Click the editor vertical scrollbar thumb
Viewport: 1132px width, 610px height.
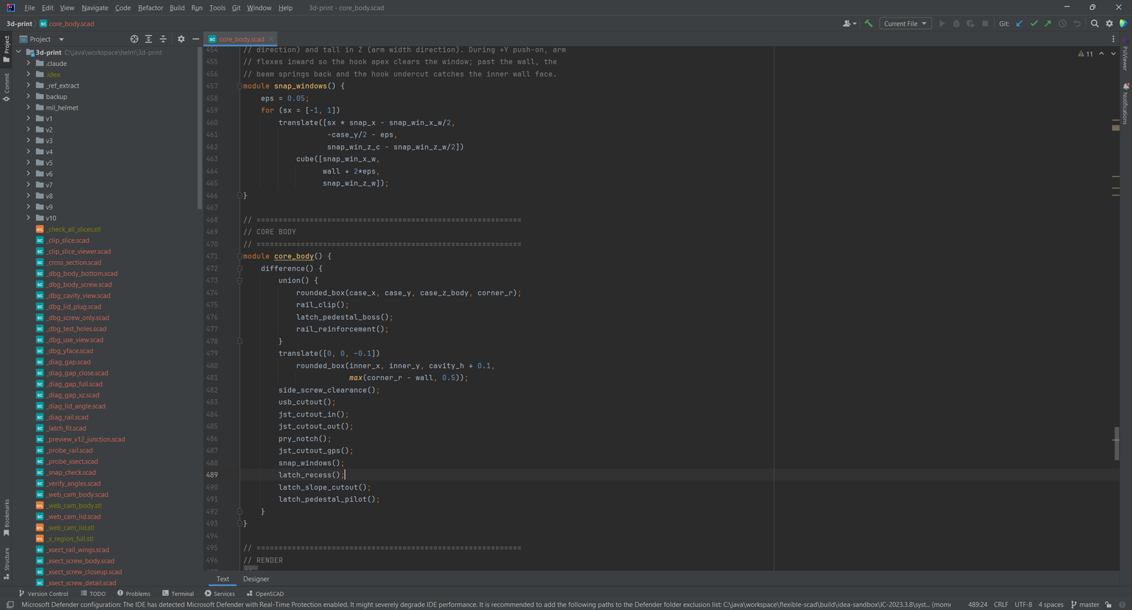(x=1116, y=443)
